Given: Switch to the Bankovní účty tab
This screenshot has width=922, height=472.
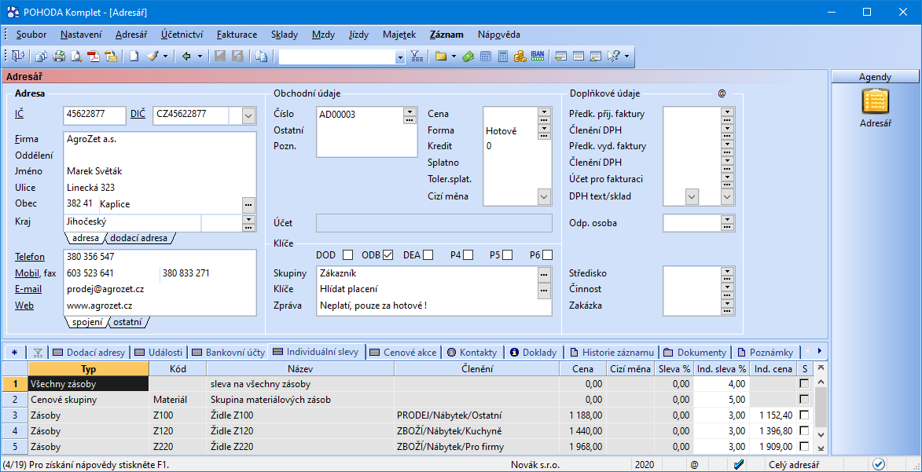Looking at the screenshot, I should pyautogui.click(x=229, y=353).
